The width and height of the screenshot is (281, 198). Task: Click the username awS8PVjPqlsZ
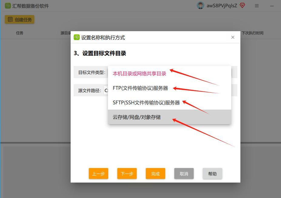pyautogui.click(x=222, y=6)
